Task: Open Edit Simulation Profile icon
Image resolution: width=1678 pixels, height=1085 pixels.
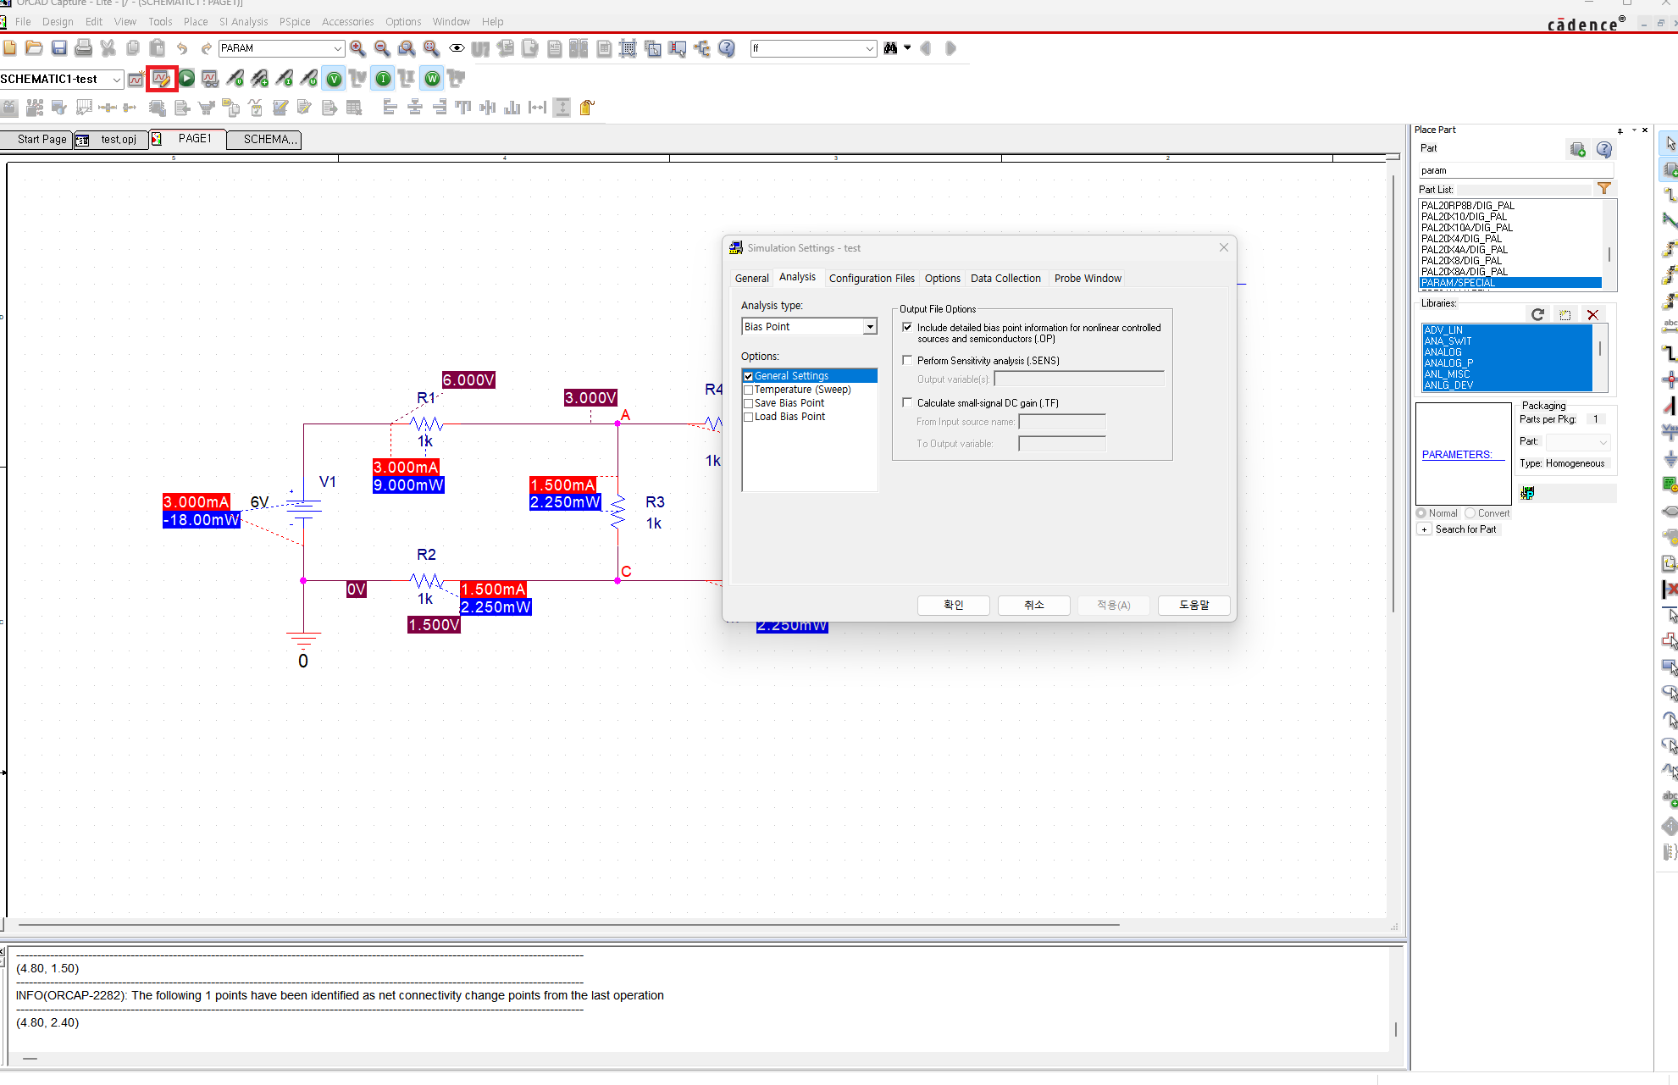Action: pyautogui.click(x=161, y=79)
